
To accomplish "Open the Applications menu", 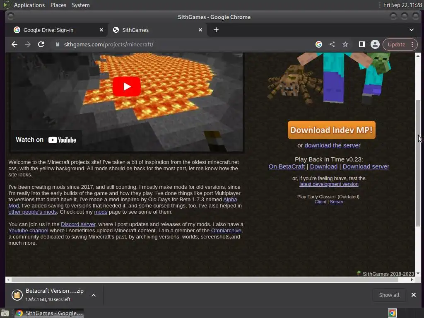I will [x=29, y=5].
